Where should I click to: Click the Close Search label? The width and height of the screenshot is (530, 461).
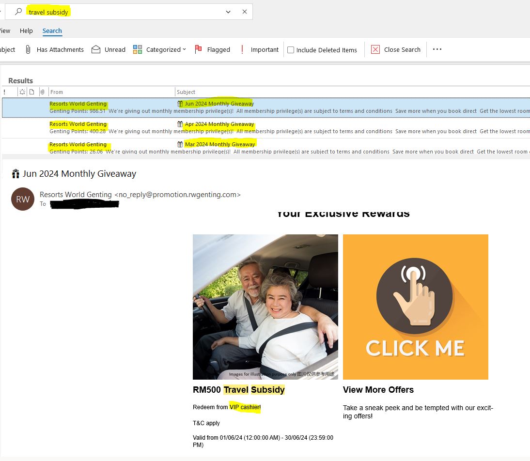tap(402, 49)
